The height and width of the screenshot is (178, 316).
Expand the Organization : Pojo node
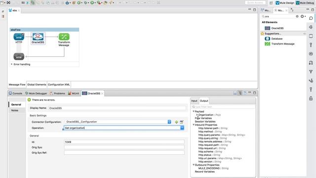tap(197, 115)
